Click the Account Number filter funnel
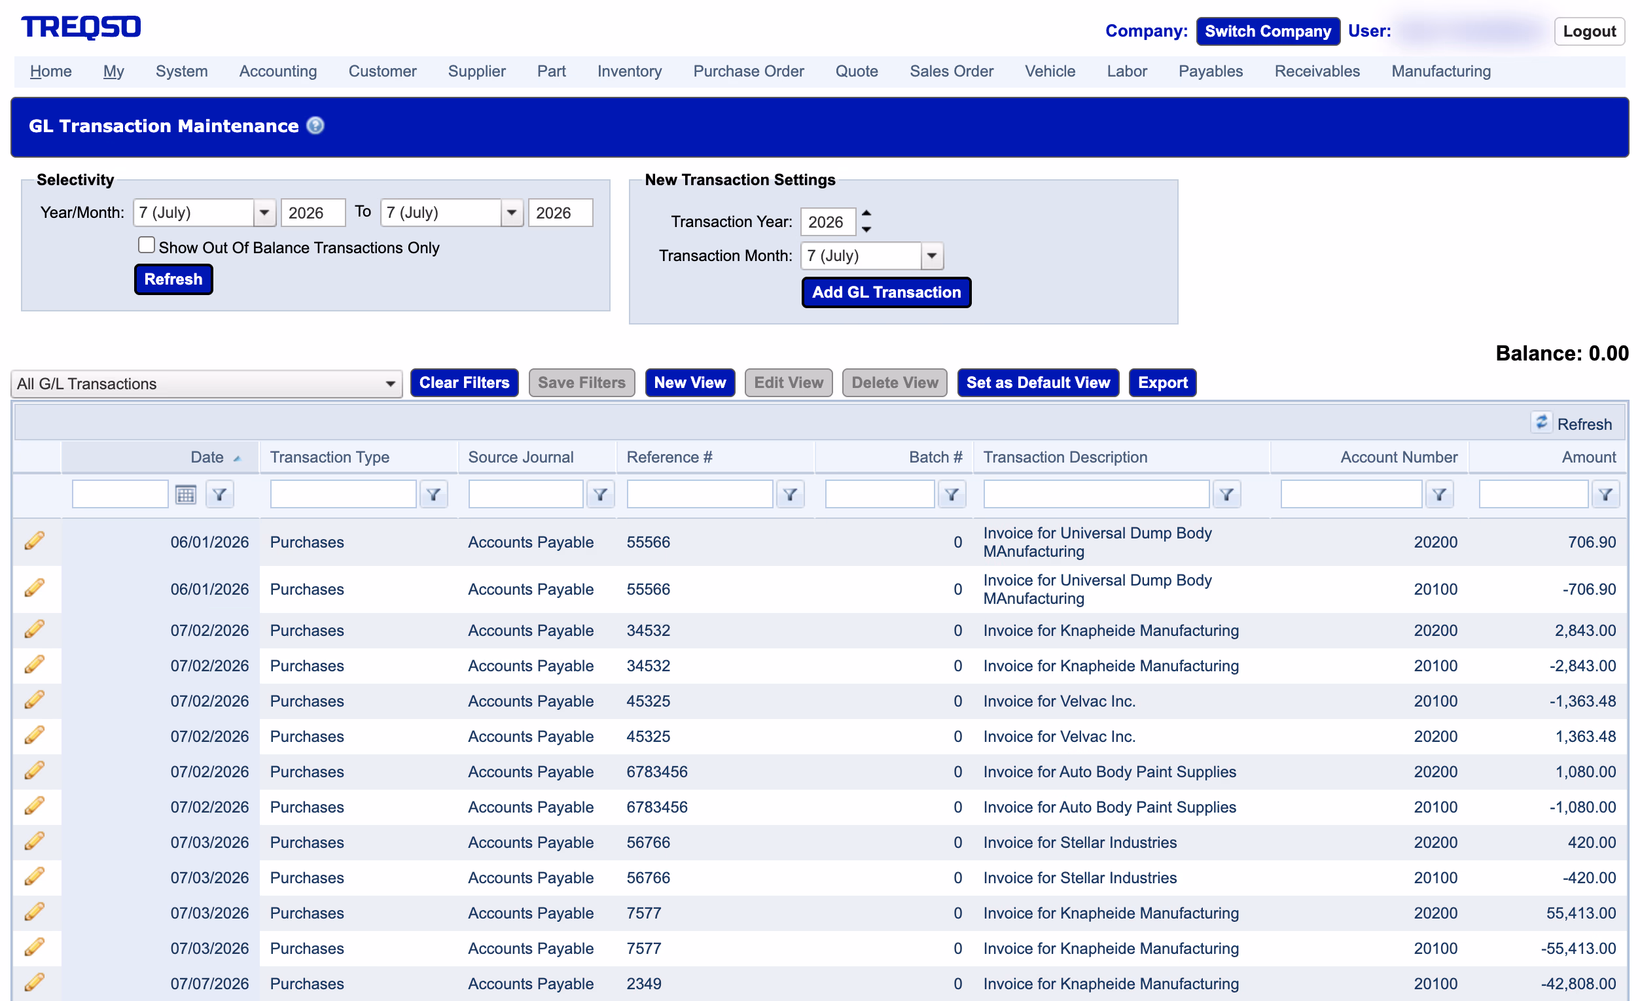Viewport: 1640px width, 1001px height. 1439,495
